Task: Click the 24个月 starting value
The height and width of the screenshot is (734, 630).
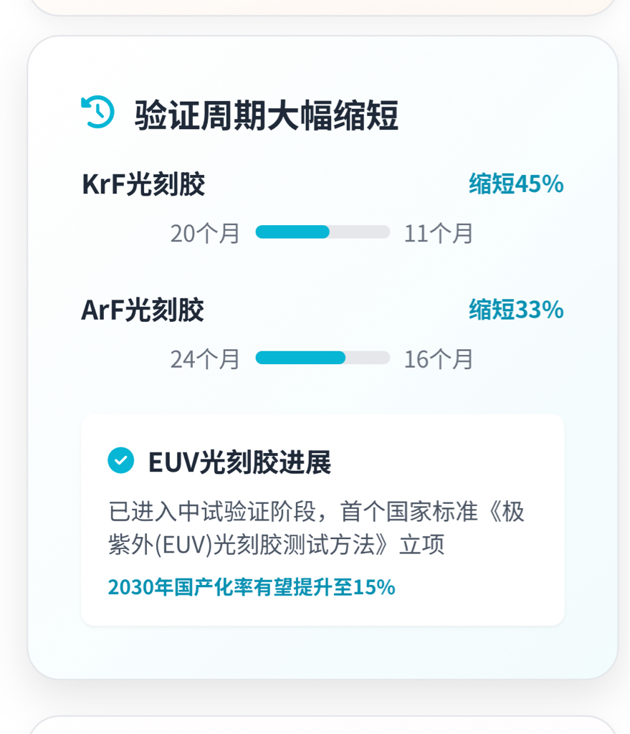Action: click(x=205, y=359)
